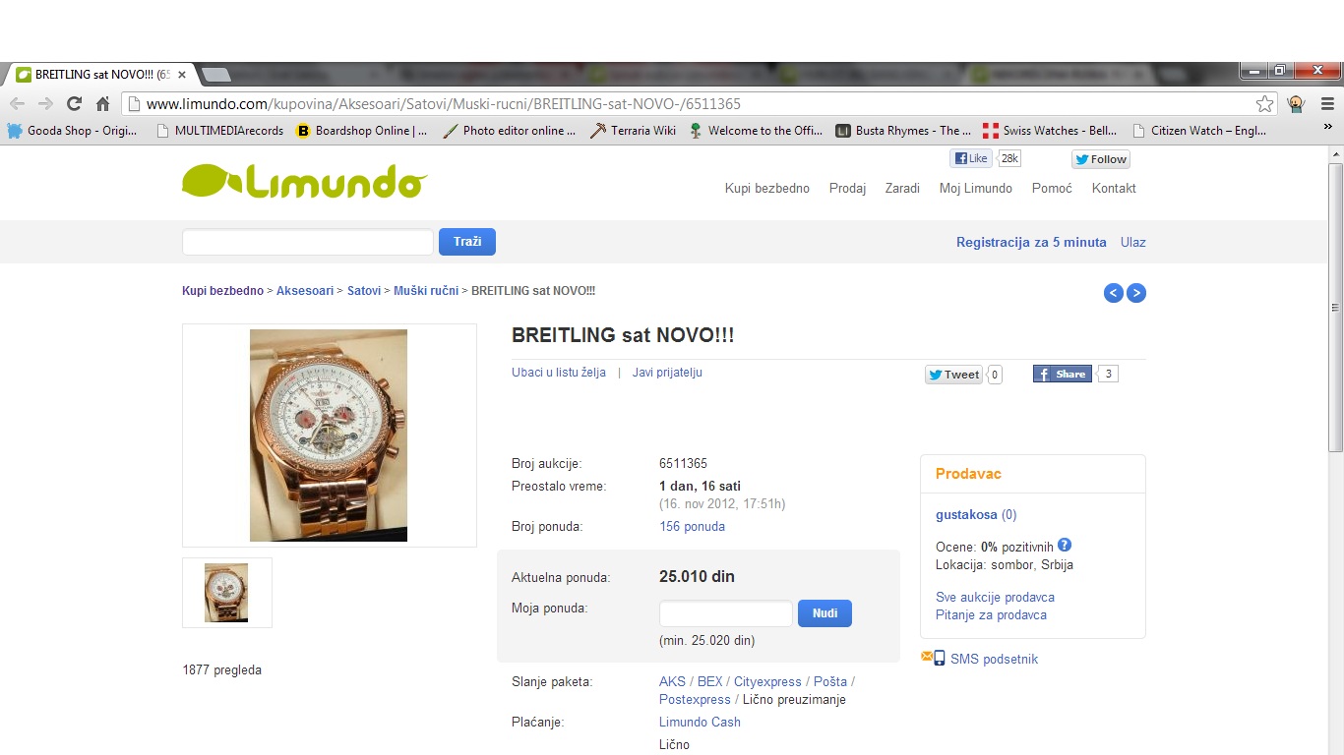The height and width of the screenshot is (755, 1344).
Task: Click the Facebook Share button
Action: pyautogui.click(x=1063, y=374)
